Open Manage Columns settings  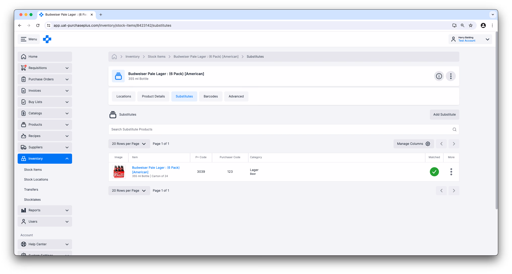point(414,144)
